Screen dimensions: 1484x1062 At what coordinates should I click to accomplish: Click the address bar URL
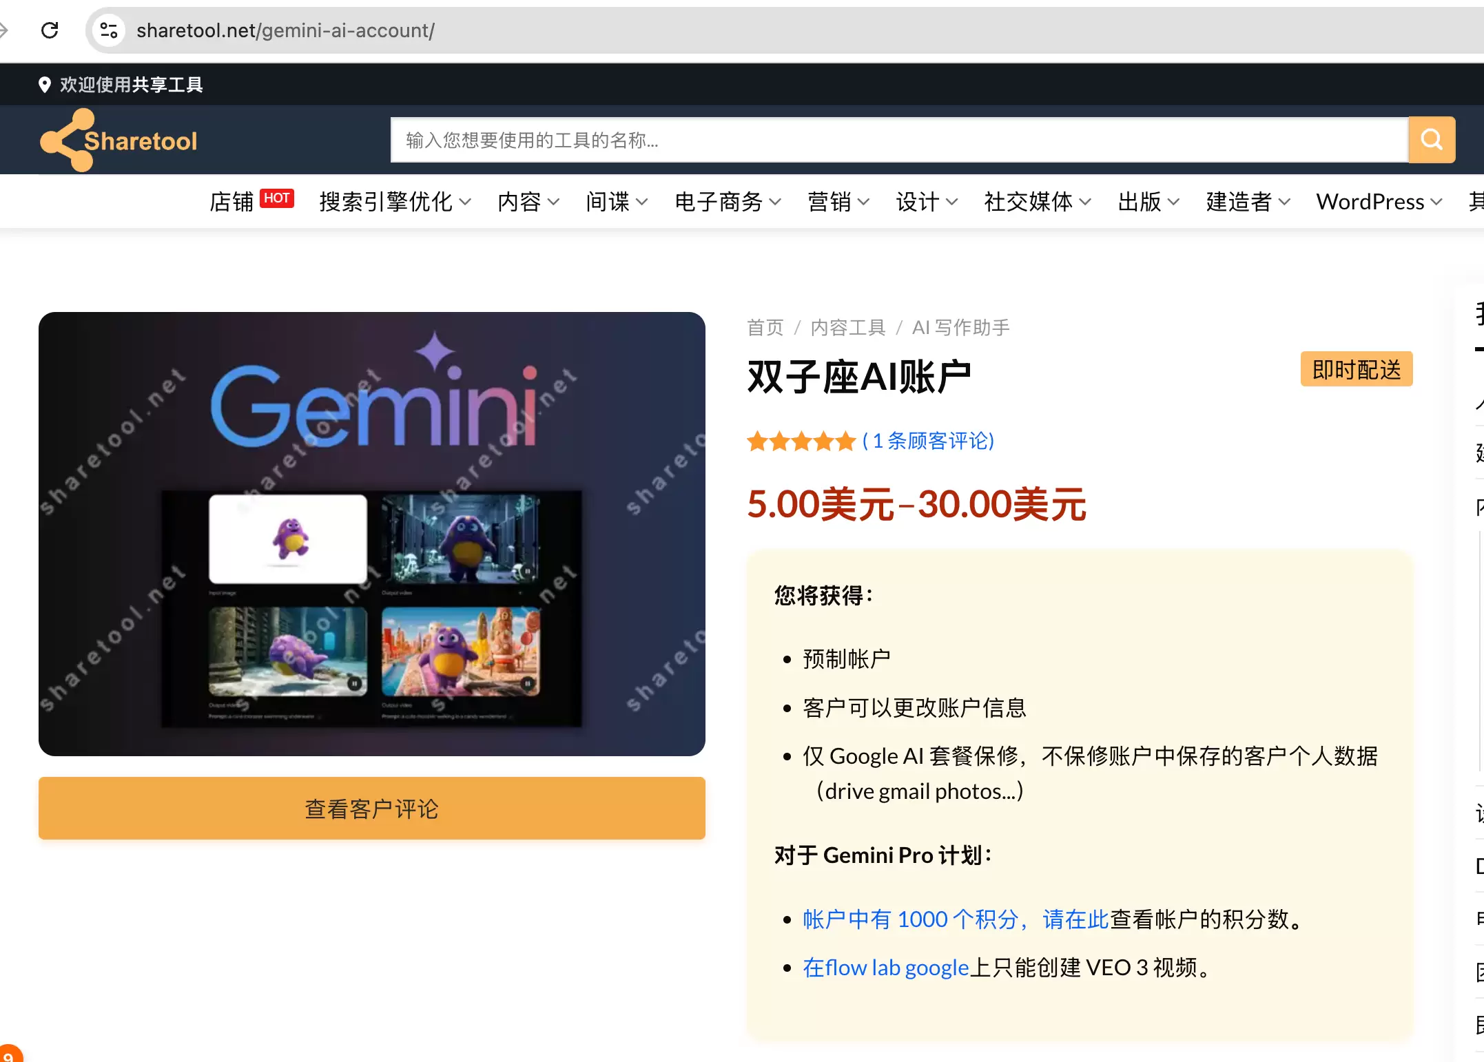pyautogui.click(x=285, y=30)
